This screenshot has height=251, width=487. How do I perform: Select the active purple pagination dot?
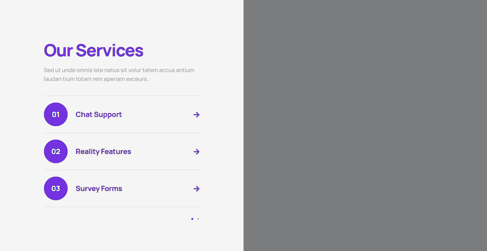(x=192, y=219)
